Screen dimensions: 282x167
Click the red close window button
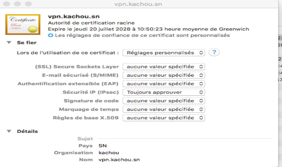pos(7,4)
